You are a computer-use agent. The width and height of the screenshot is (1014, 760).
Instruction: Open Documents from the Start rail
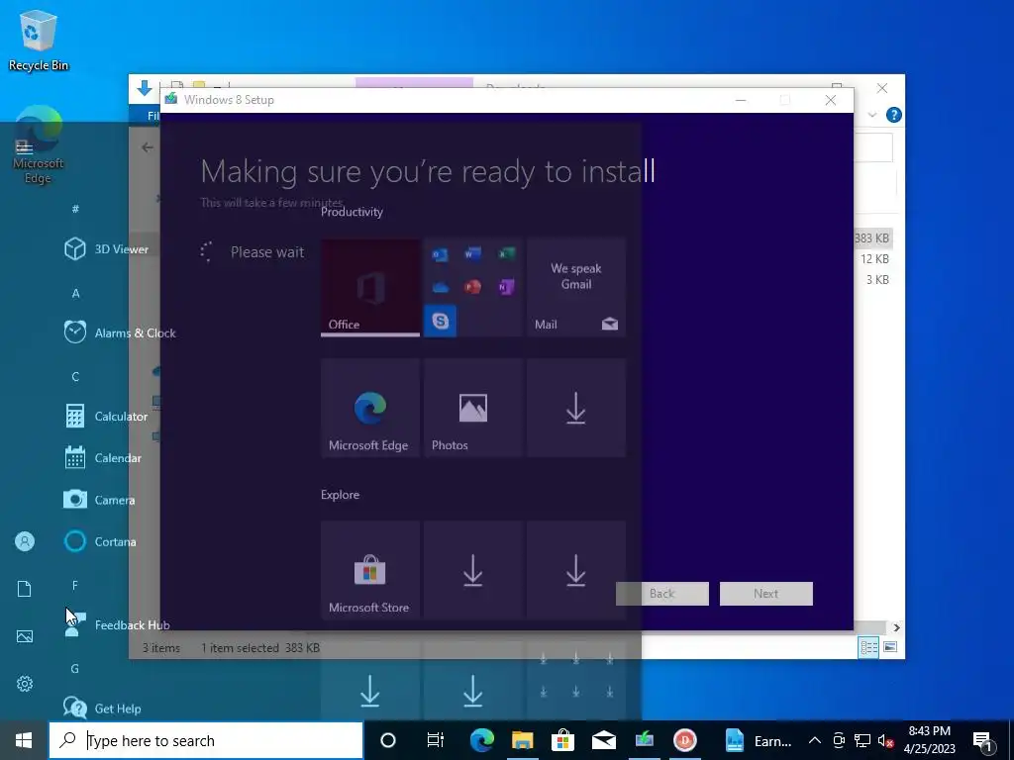(25, 589)
